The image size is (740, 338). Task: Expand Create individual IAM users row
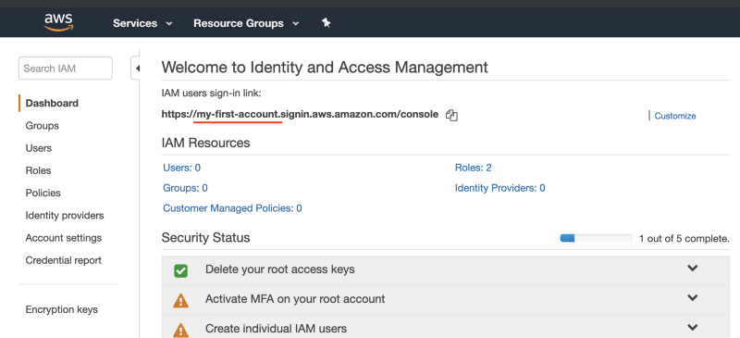(692, 327)
